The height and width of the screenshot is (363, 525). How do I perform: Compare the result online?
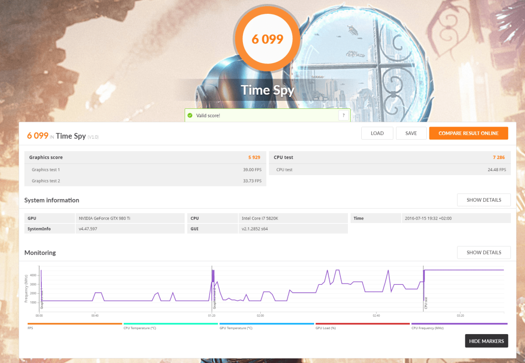click(468, 133)
